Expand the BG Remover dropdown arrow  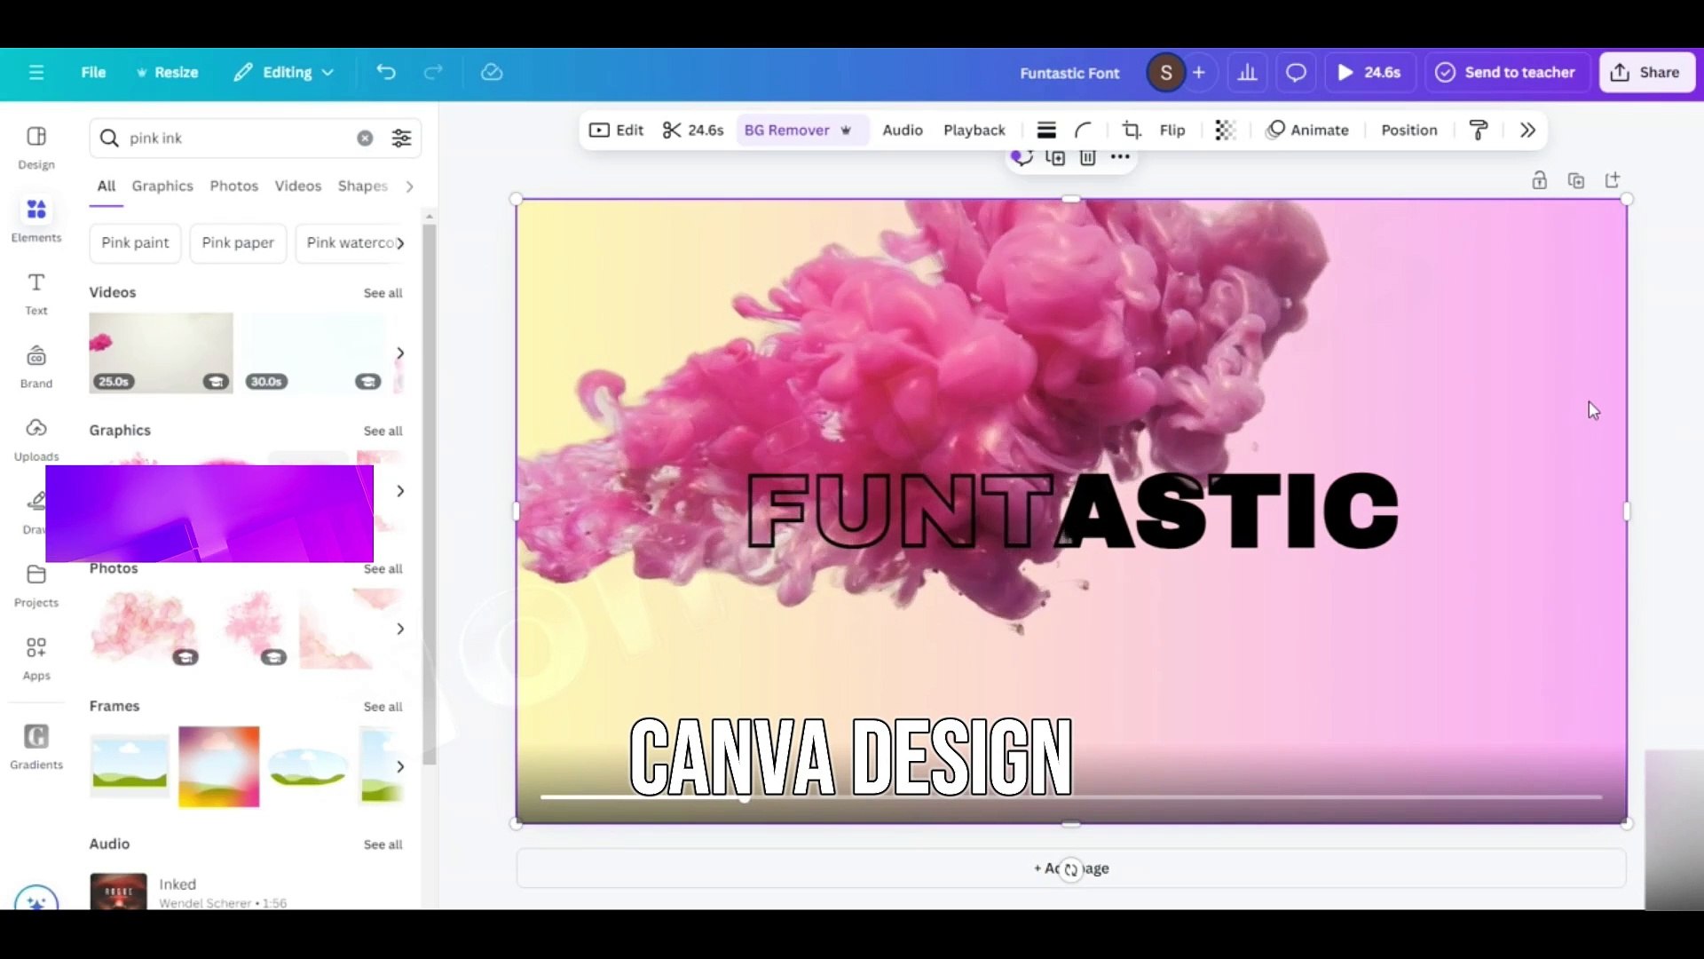(846, 130)
